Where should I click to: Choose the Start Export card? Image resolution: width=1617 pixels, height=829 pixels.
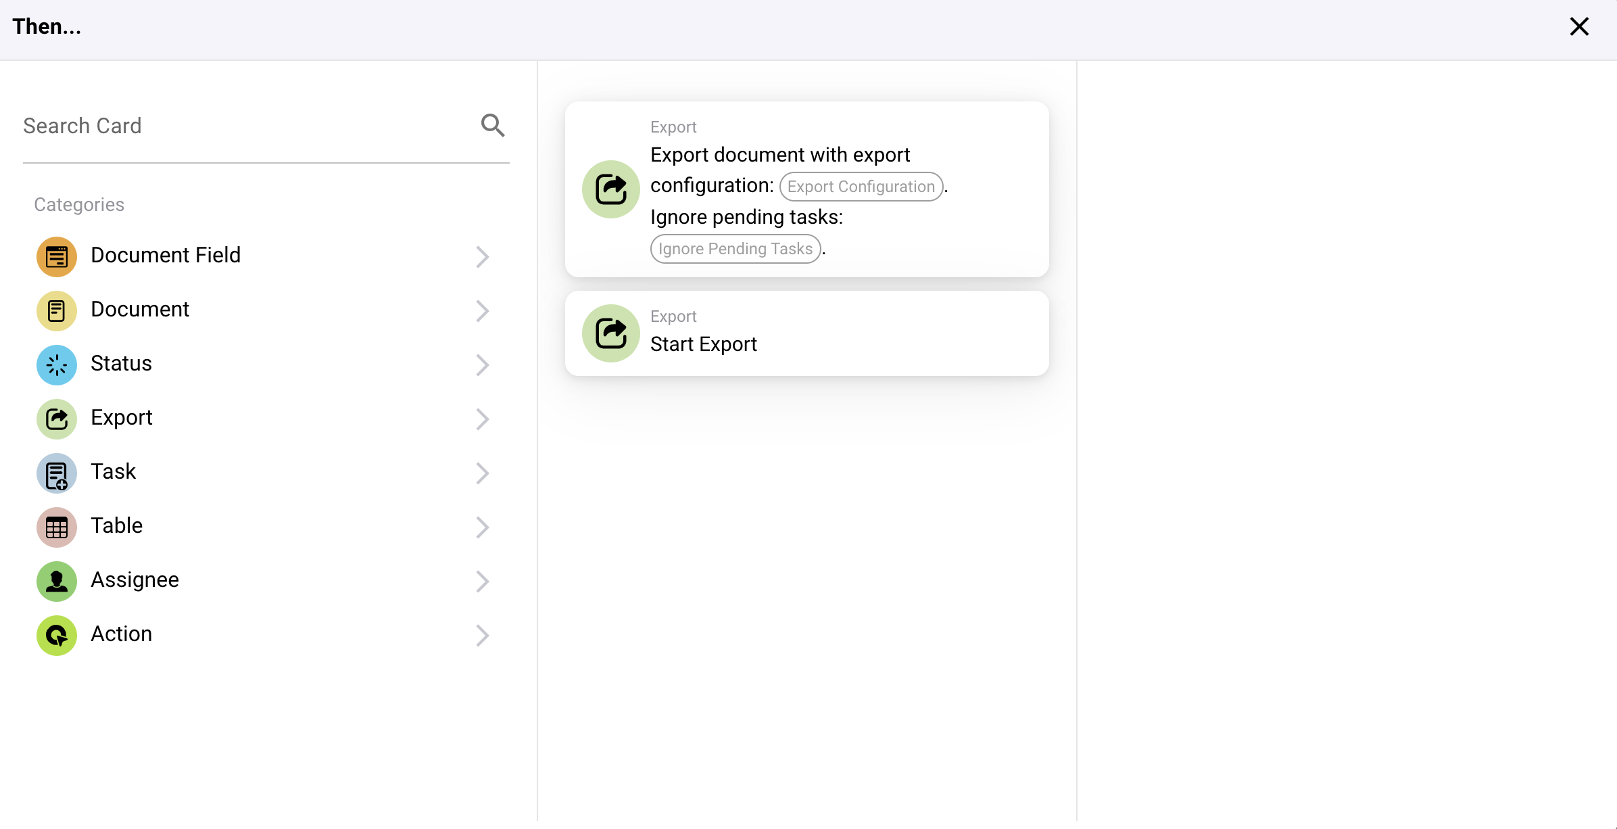(806, 333)
